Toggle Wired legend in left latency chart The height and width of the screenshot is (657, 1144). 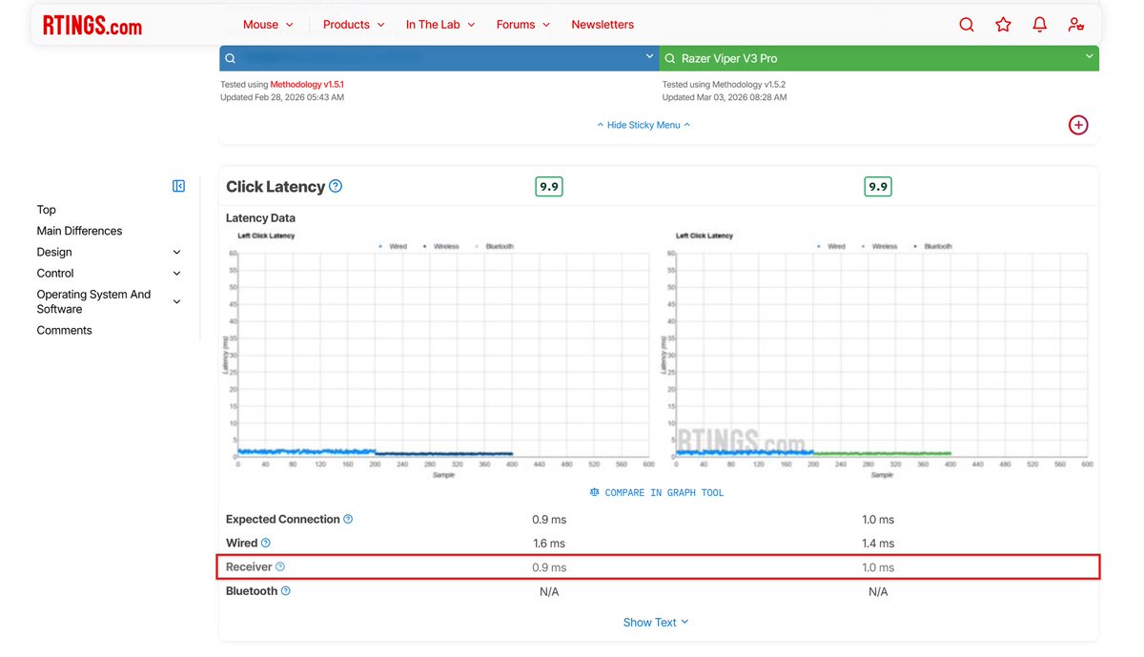click(393, 246)
